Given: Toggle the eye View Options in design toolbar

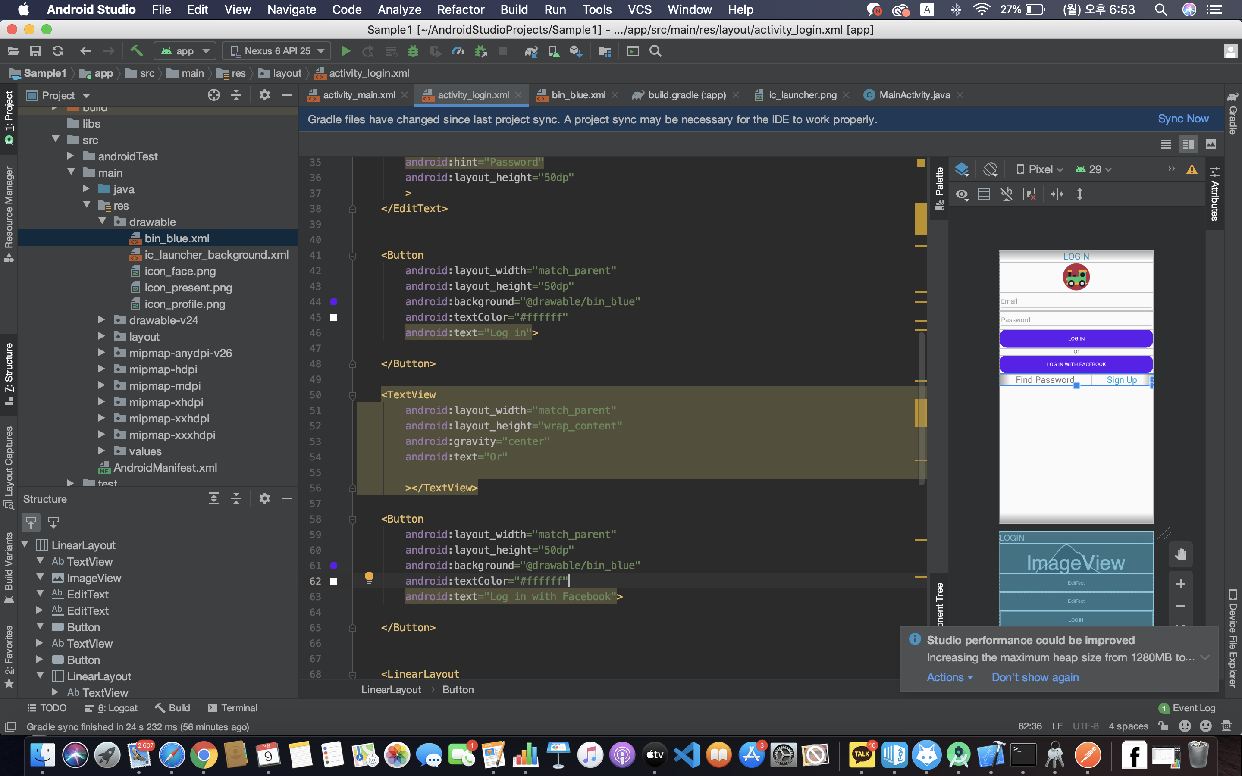Looking at the screenshot, I should (962, 194).
